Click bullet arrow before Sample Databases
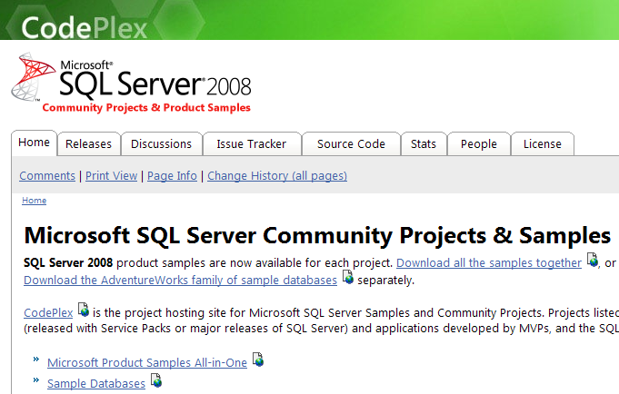The width and height of the screenshot is (619, 394). point(36,379)
